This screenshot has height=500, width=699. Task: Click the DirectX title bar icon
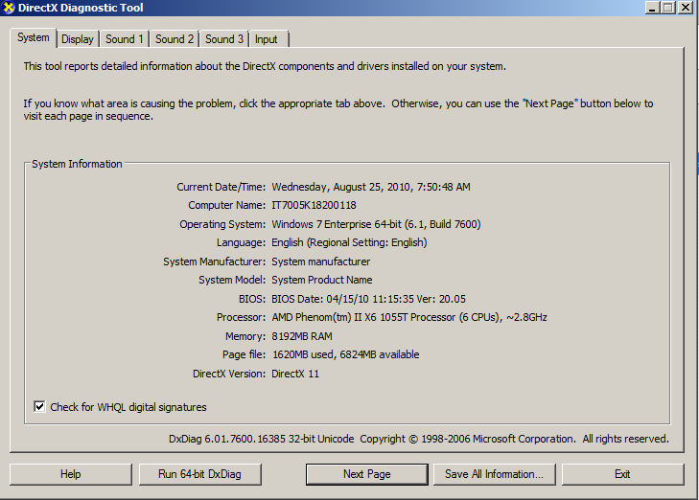point(8,8)
